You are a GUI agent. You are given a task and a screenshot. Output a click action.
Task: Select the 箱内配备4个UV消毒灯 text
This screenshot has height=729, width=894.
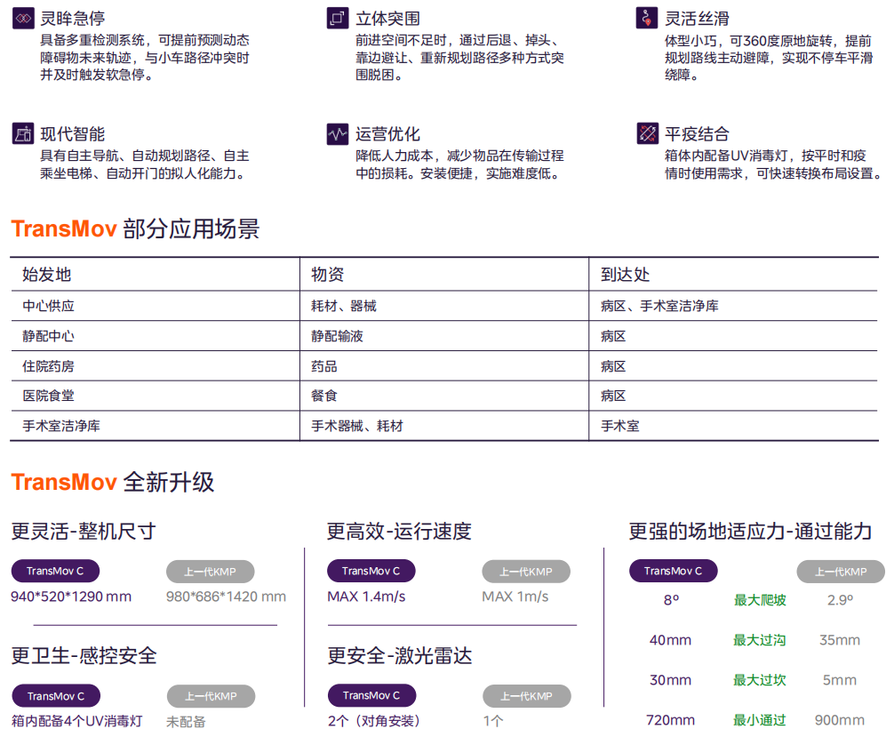coord(77,721)
